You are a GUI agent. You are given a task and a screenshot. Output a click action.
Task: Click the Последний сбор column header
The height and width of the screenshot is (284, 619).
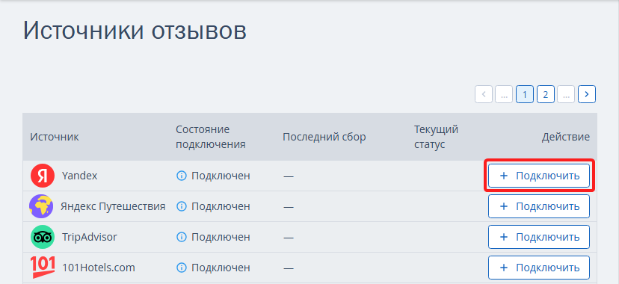click(x=324, y=137)
